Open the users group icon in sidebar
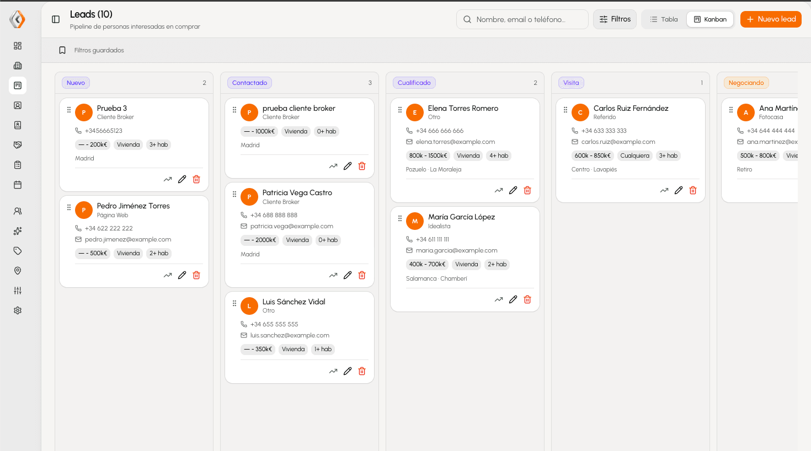Screen dimensions: 811x451 pyautogui.click(x=18, y=211)
